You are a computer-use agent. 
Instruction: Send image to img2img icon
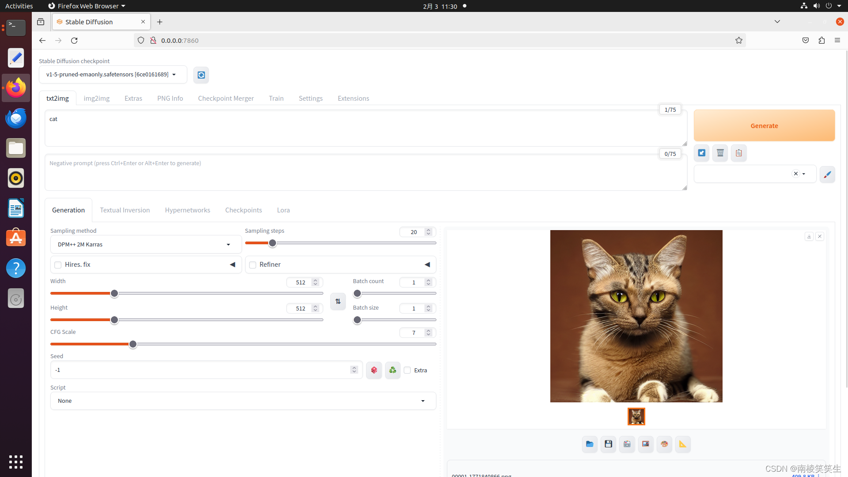coord(646,444)
